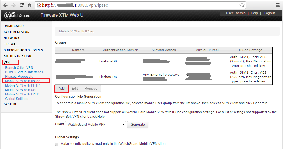The width and height of the screenshot is (283, 149).
Task: Generate the client configuration file
Action: click(138, 125)
